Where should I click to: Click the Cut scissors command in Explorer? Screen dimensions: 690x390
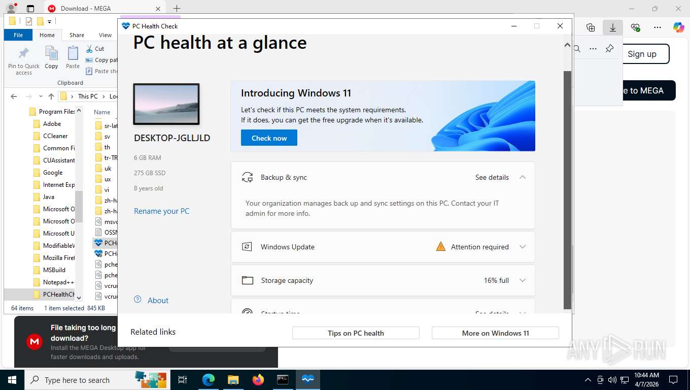(94, 49)
